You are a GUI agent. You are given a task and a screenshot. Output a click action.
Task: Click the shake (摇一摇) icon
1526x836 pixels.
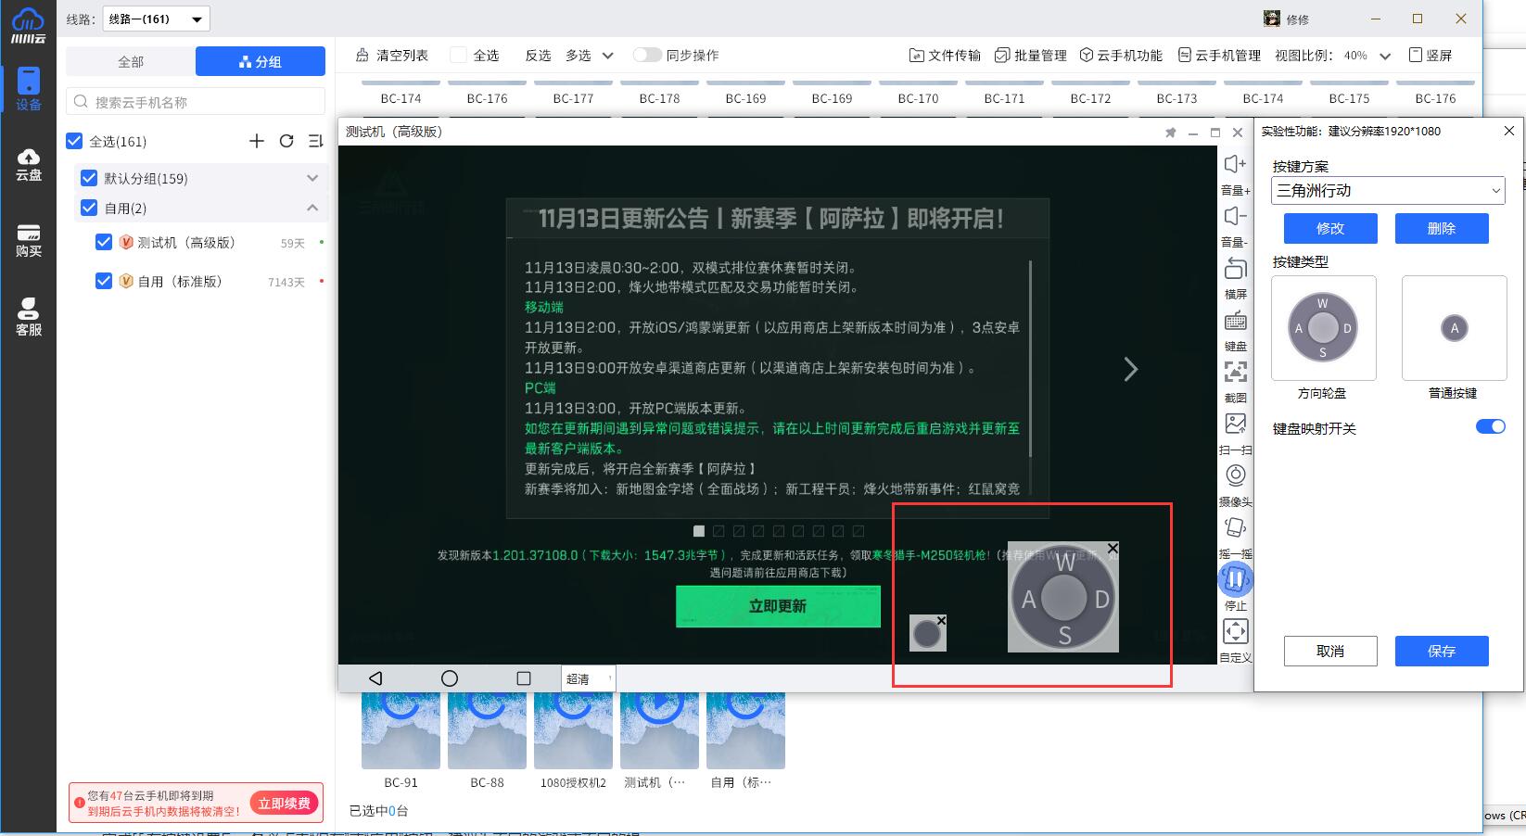[1235, 528]
